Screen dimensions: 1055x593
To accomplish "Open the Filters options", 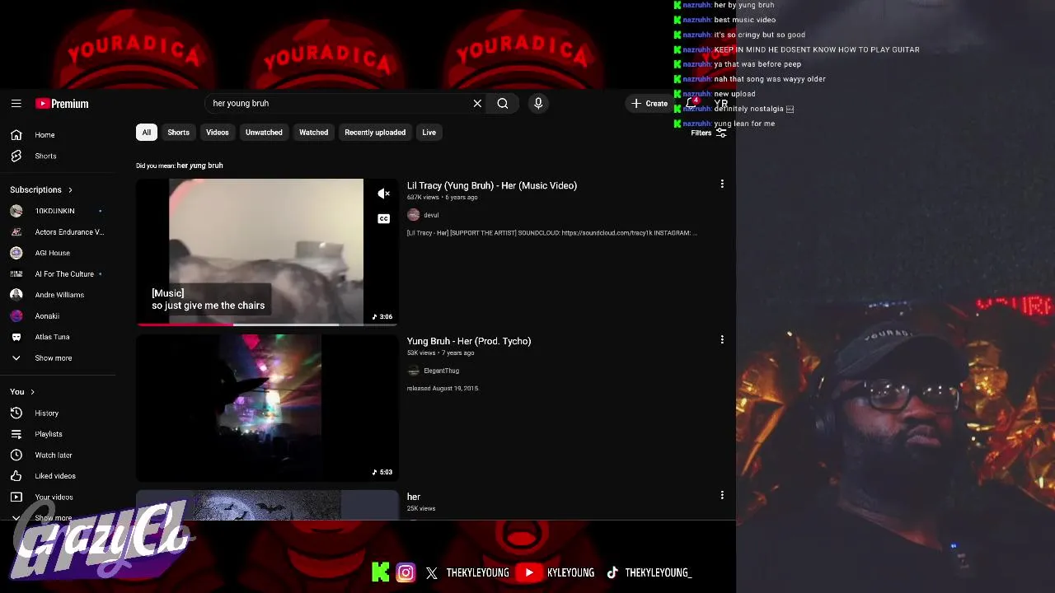I will pos(709,133).
